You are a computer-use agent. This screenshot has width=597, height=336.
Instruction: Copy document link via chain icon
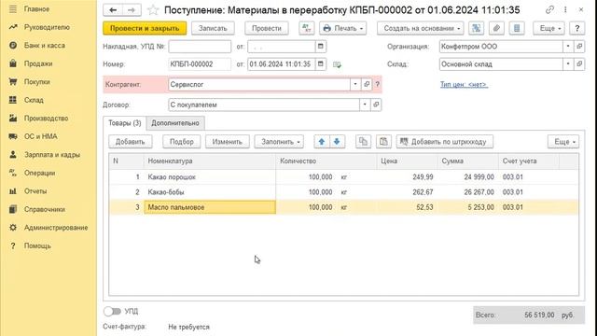[x=549, y=10]
